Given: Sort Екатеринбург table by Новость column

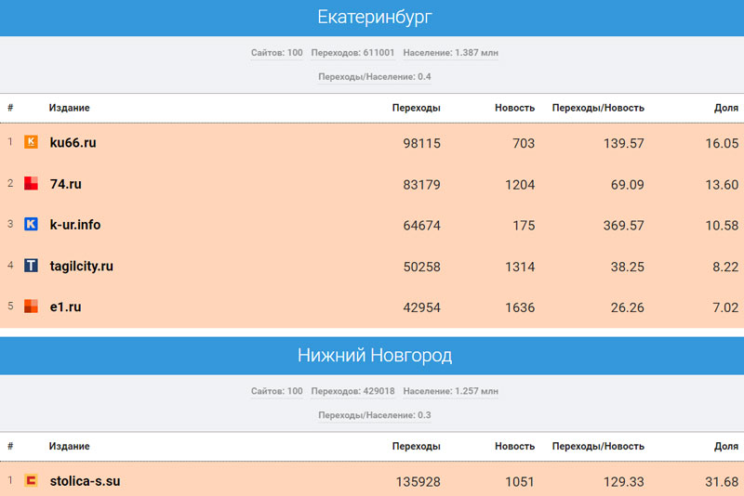Looking at the screenshot, I should pyautogui.click(x=514, y=108).
